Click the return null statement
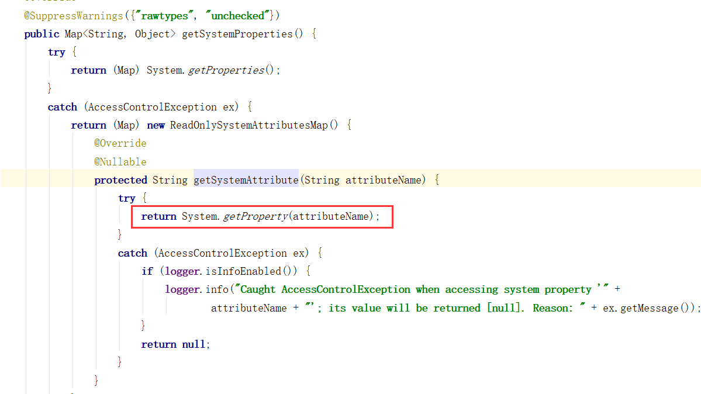701x394 pixels. tap(175, 344)
